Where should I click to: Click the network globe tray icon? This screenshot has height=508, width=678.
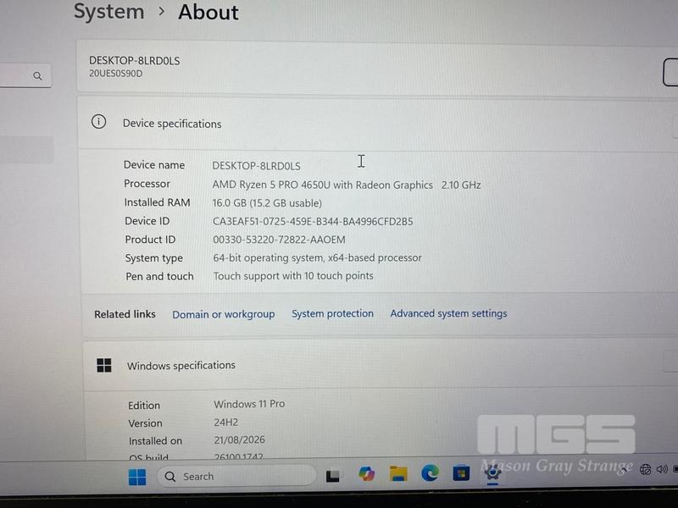(x=645, y=470)
